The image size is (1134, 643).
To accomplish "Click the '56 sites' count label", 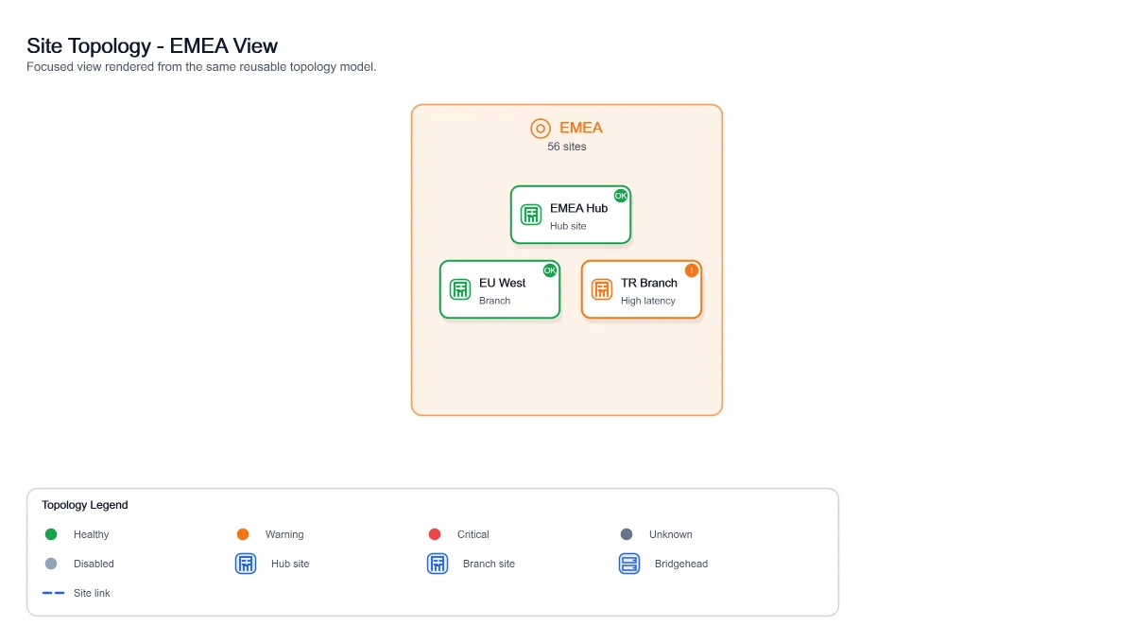I will pyautogui.click(x=567, y=147).
